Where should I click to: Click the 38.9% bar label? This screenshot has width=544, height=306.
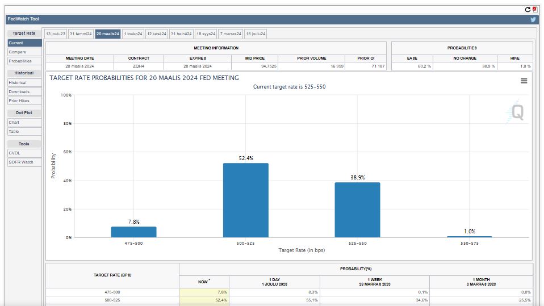tap(358, 177)
